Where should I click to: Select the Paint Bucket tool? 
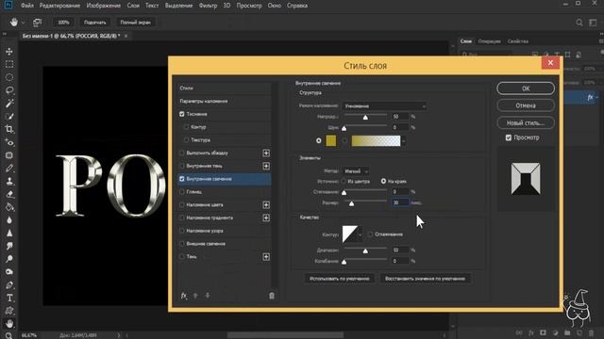(9, 207)
